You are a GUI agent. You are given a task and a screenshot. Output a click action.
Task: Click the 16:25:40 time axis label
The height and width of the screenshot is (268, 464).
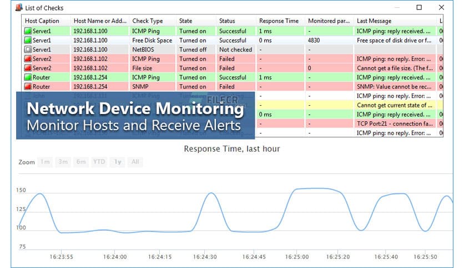[386, 257]
